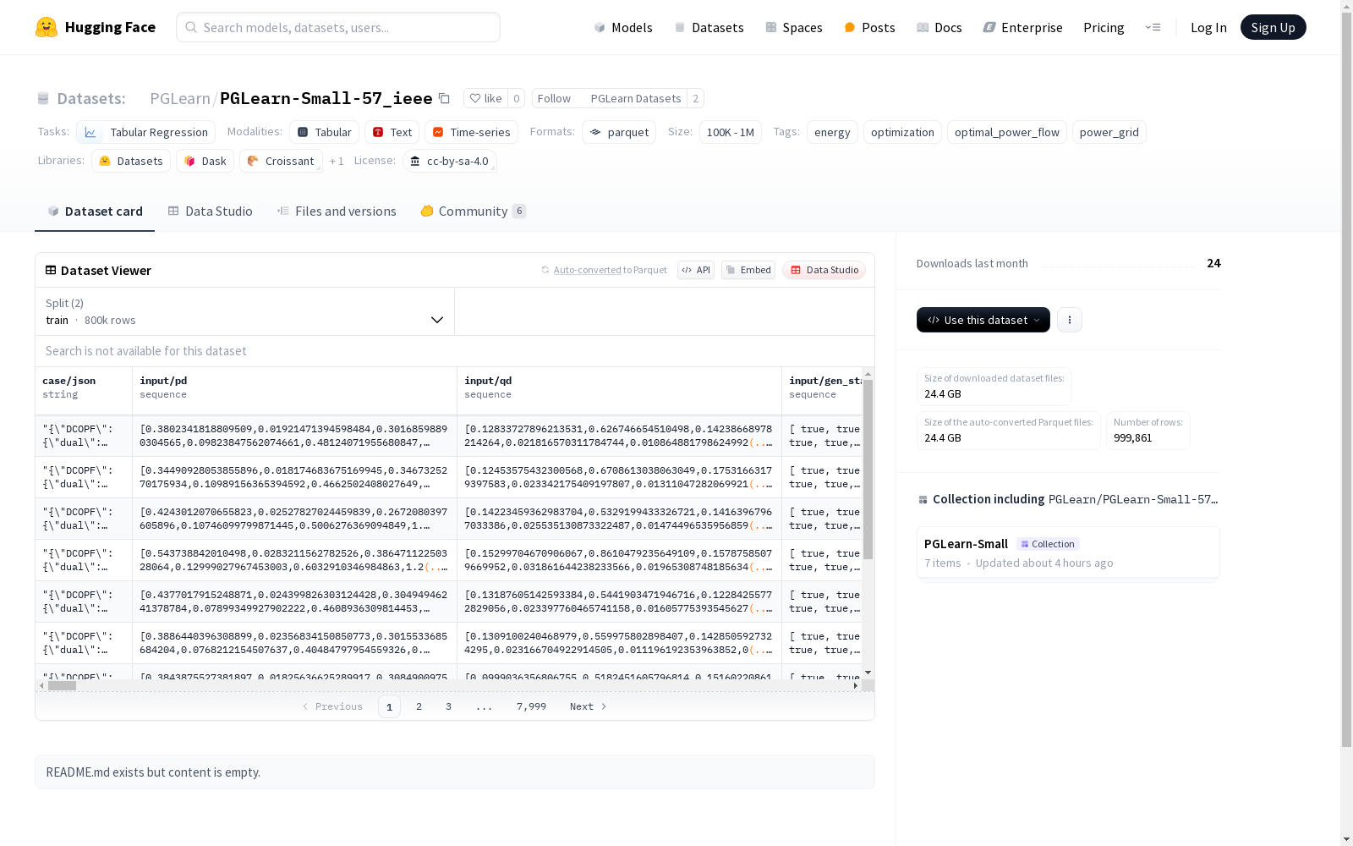This screenshot has height=846, width=1353.
Task: Select the Datasets library tag
Action: coord(131,161)
